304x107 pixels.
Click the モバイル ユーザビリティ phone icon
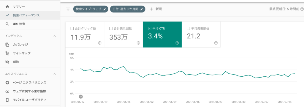point(7,100)
